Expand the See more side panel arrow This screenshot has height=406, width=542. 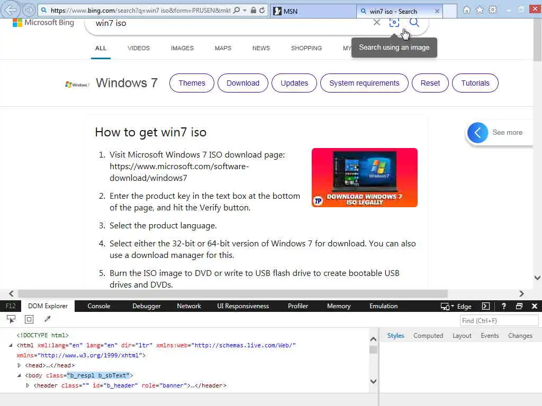(477, 133)
